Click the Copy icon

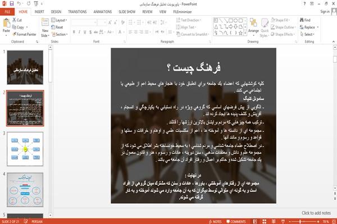click(14, 27)
